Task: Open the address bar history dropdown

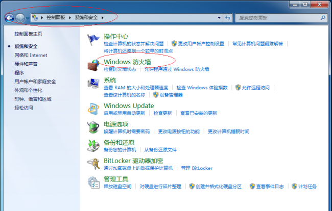Action: pos(219,18)
